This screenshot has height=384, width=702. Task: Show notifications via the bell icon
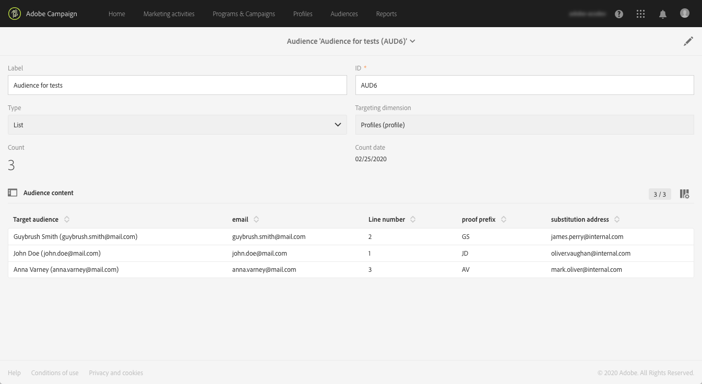(x=663, y=14)
